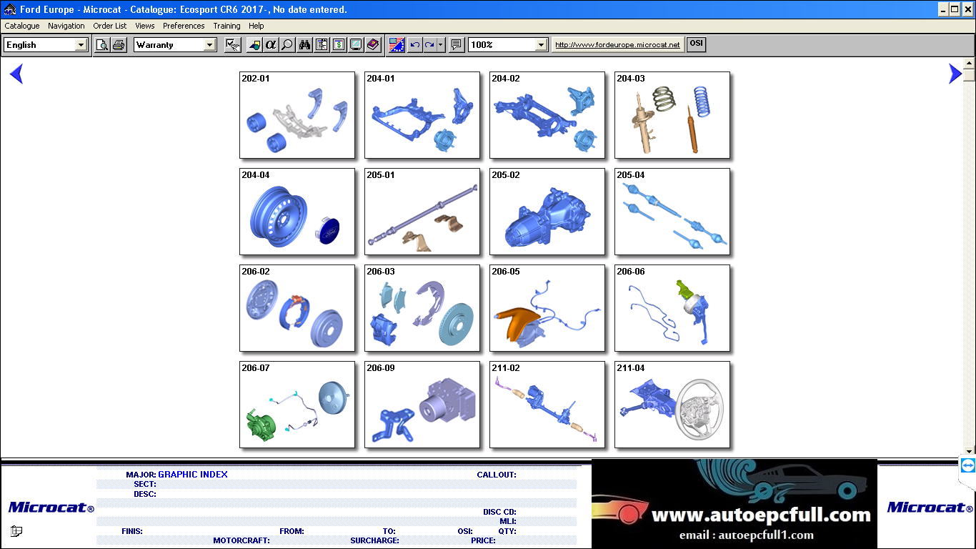Click the dollar price icon
The image size is (976, 549).
coord(339,45)
